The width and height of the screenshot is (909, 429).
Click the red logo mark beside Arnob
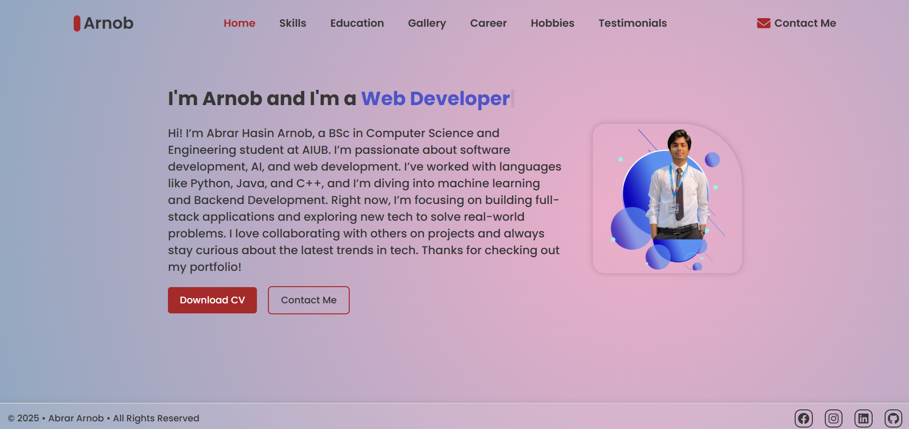tap(77, 23)
